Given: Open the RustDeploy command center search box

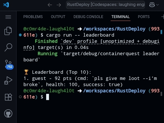Looking at the screenshot, I should (x=105, y=5).
